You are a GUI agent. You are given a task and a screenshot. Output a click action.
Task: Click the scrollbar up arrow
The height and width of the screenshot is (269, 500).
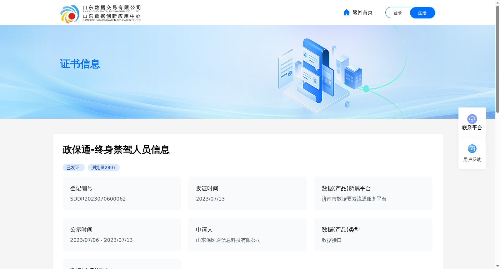pos(497,2)
